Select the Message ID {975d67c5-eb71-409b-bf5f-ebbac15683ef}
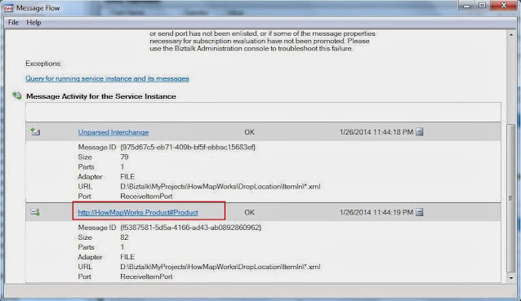This screenshot has height=301, width=521. pyautogui.click(x=188, y=147)
